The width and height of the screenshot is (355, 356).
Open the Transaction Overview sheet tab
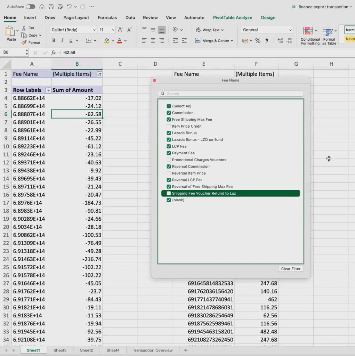(x=153, y=350)
